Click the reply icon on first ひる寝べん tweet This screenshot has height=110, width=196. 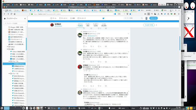[84, 46]
